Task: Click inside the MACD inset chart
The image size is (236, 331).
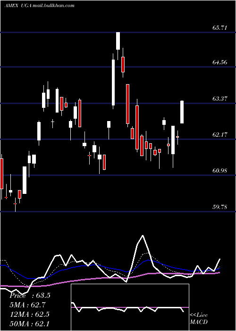Action: coord(130,307)
